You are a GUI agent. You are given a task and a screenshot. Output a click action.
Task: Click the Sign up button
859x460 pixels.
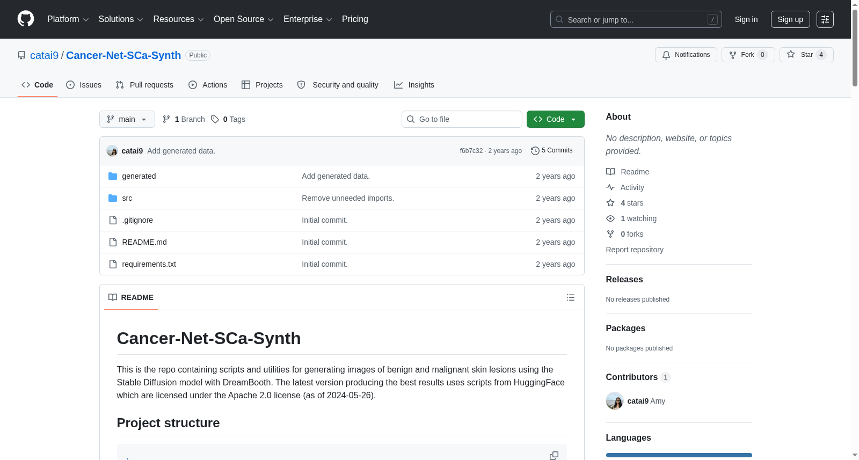click(790, 19)
